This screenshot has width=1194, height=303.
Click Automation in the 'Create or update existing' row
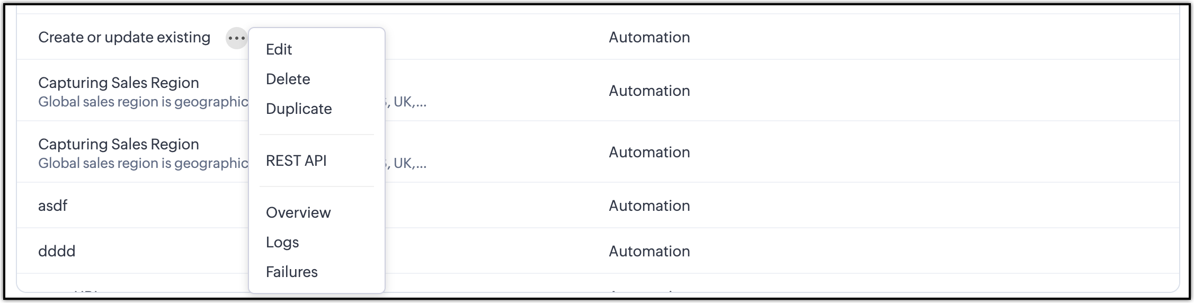point(649,38)
